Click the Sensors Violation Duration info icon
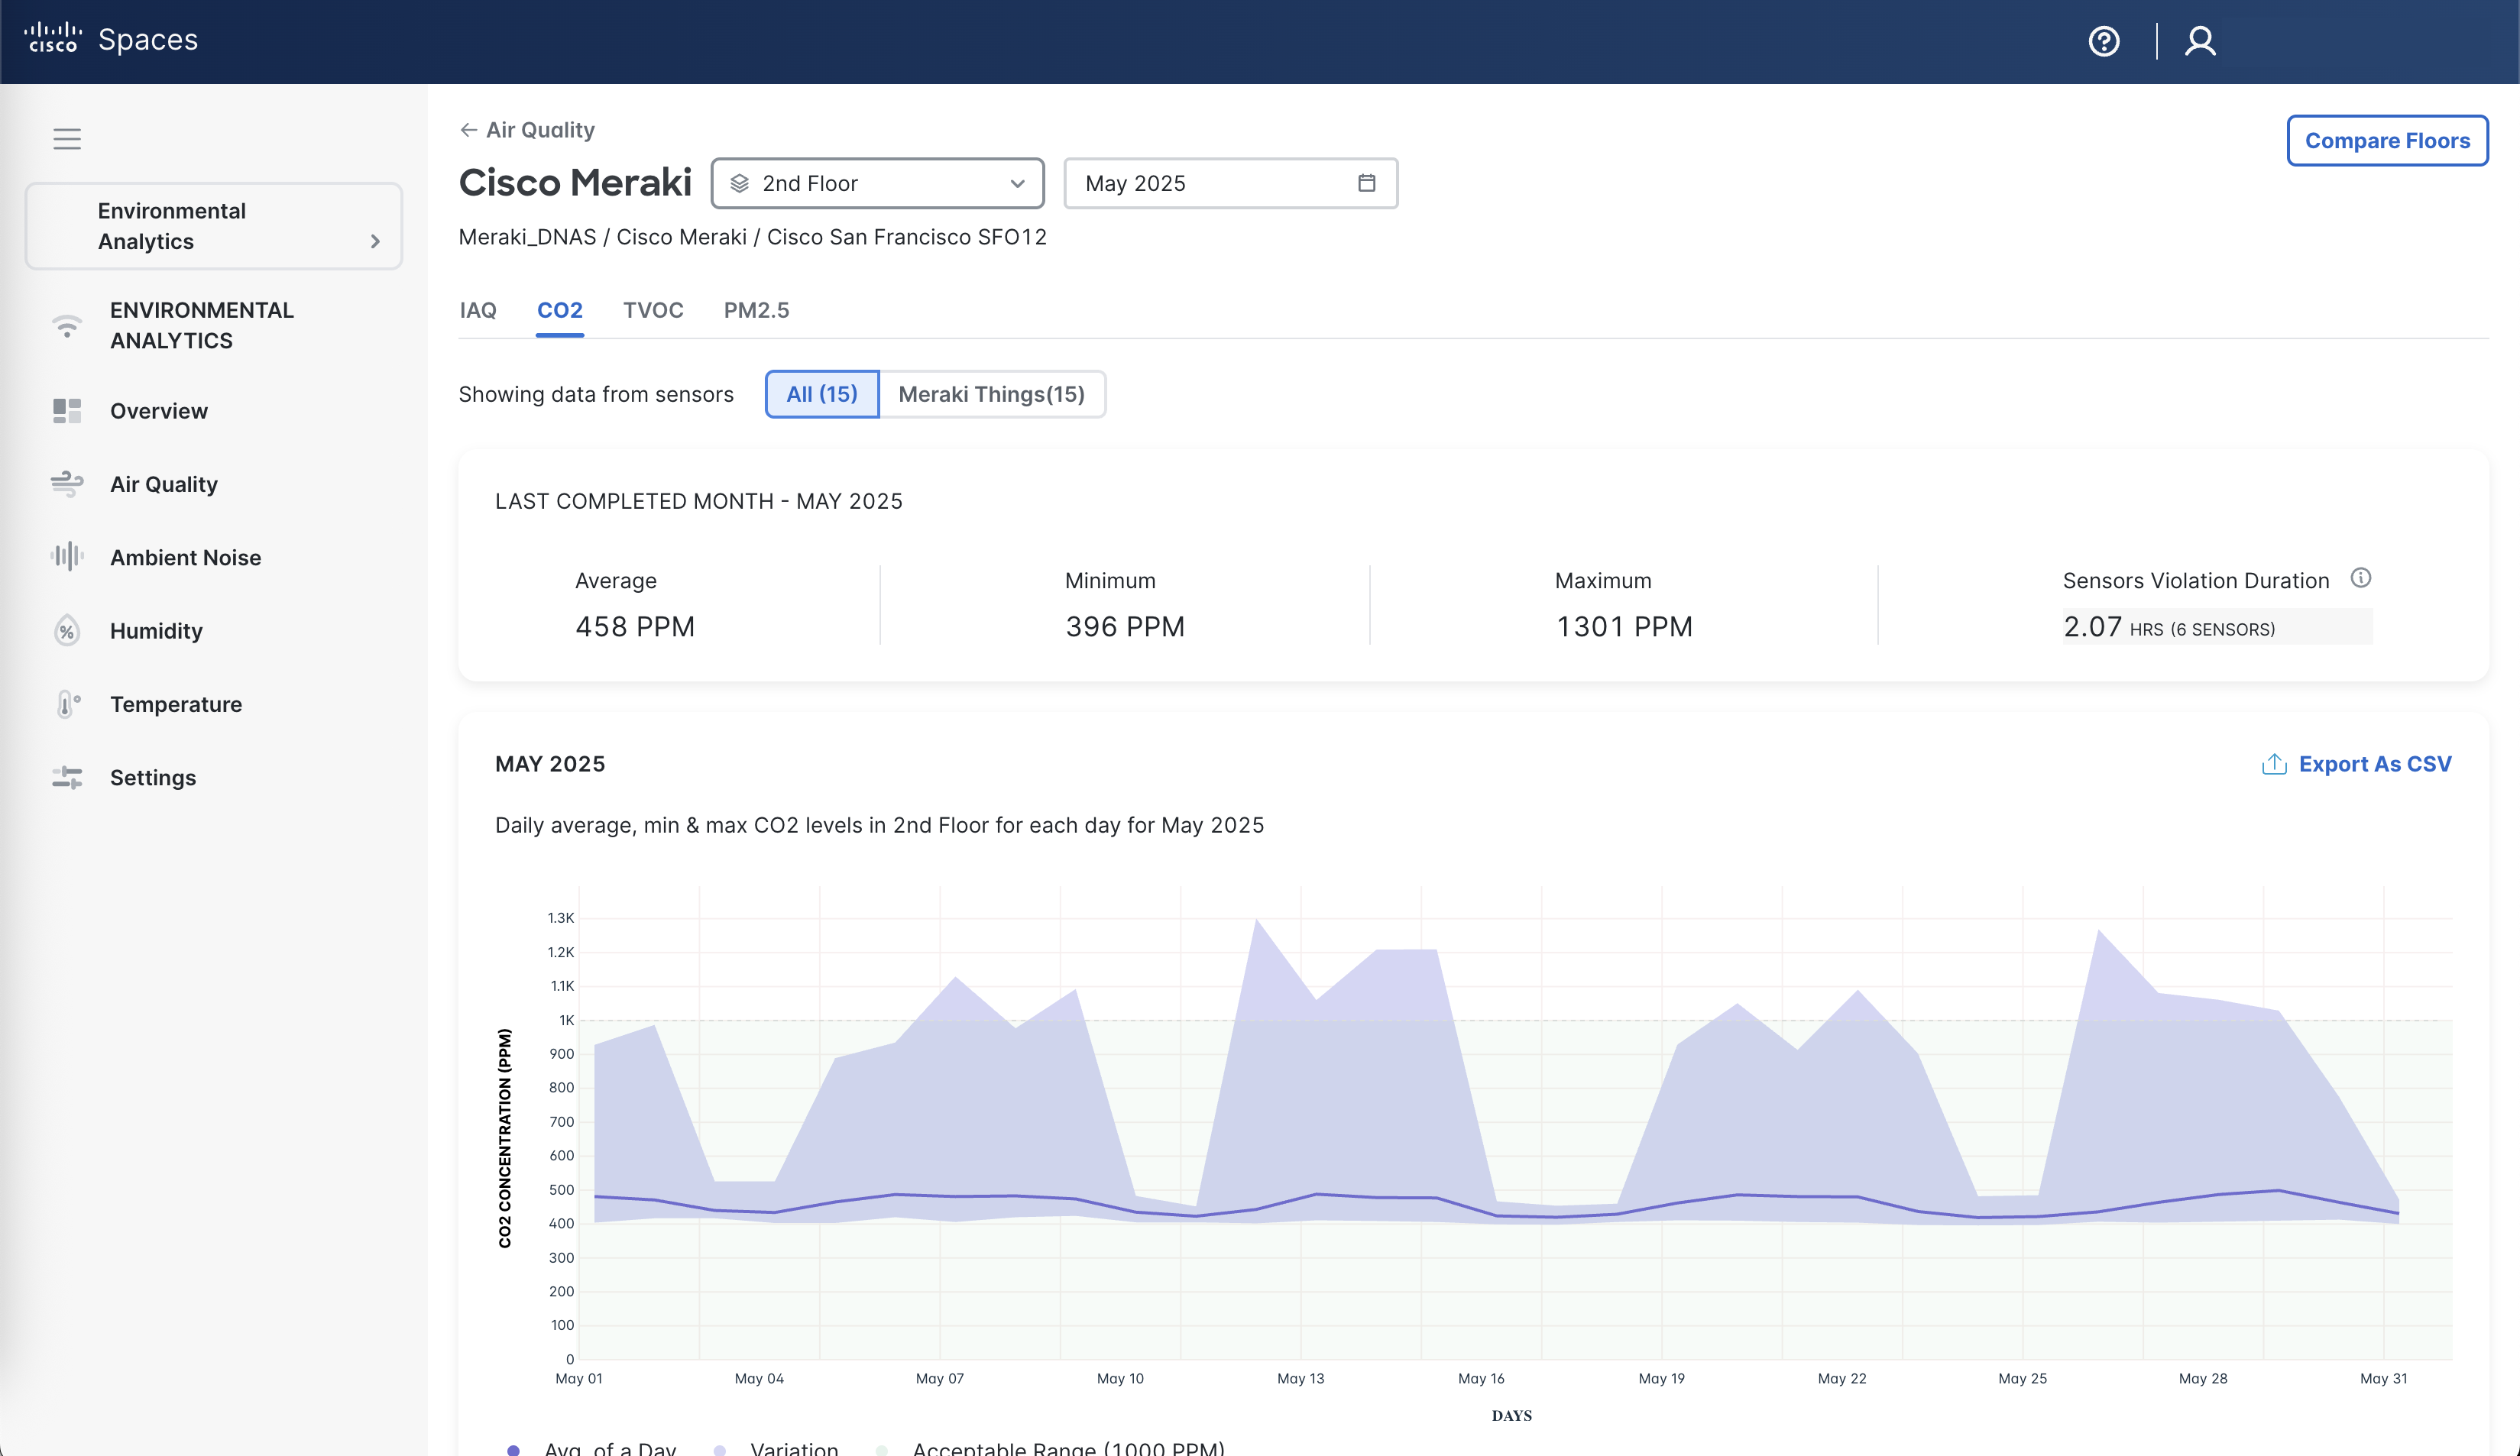2520x1456 pixels. [2360, 578]
